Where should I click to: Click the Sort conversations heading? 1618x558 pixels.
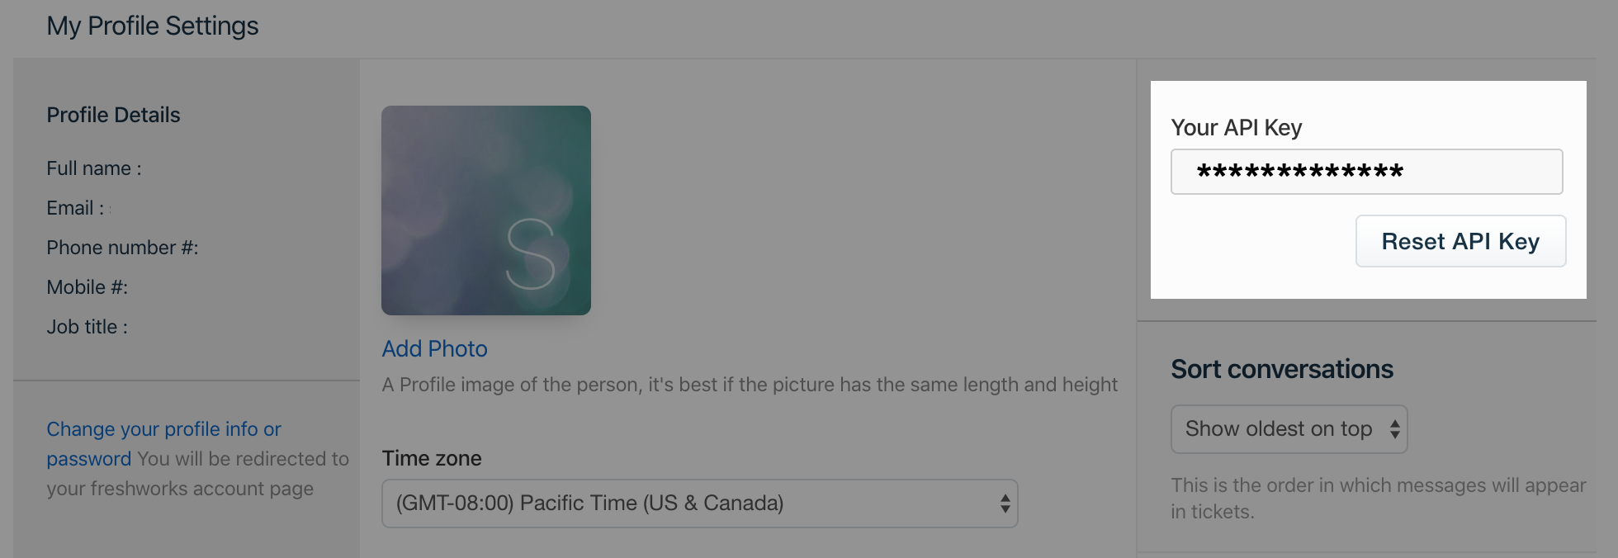click(1282, 369)
